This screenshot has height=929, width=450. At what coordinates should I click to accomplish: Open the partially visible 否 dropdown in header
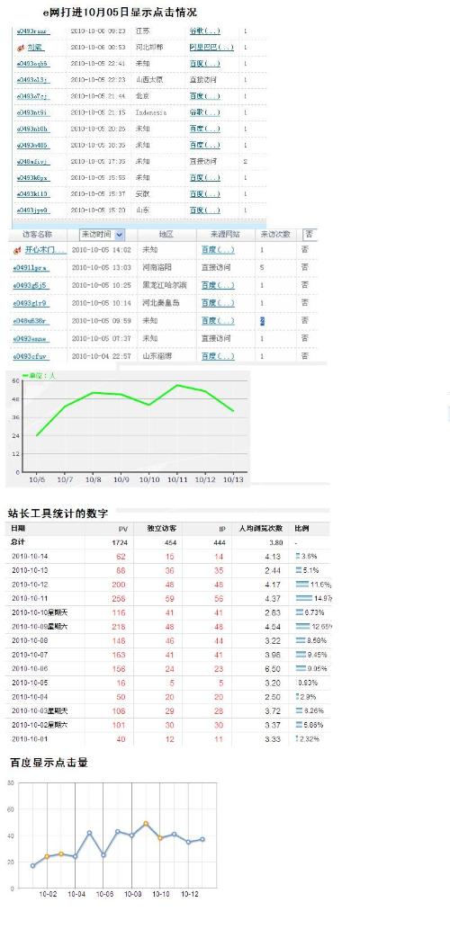click(x=310, y=235)
